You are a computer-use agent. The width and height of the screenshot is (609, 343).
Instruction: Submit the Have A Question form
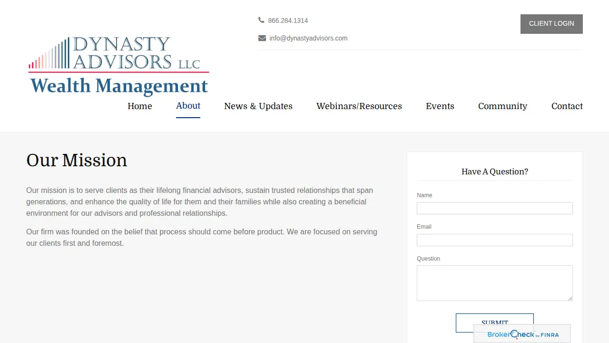495,323
